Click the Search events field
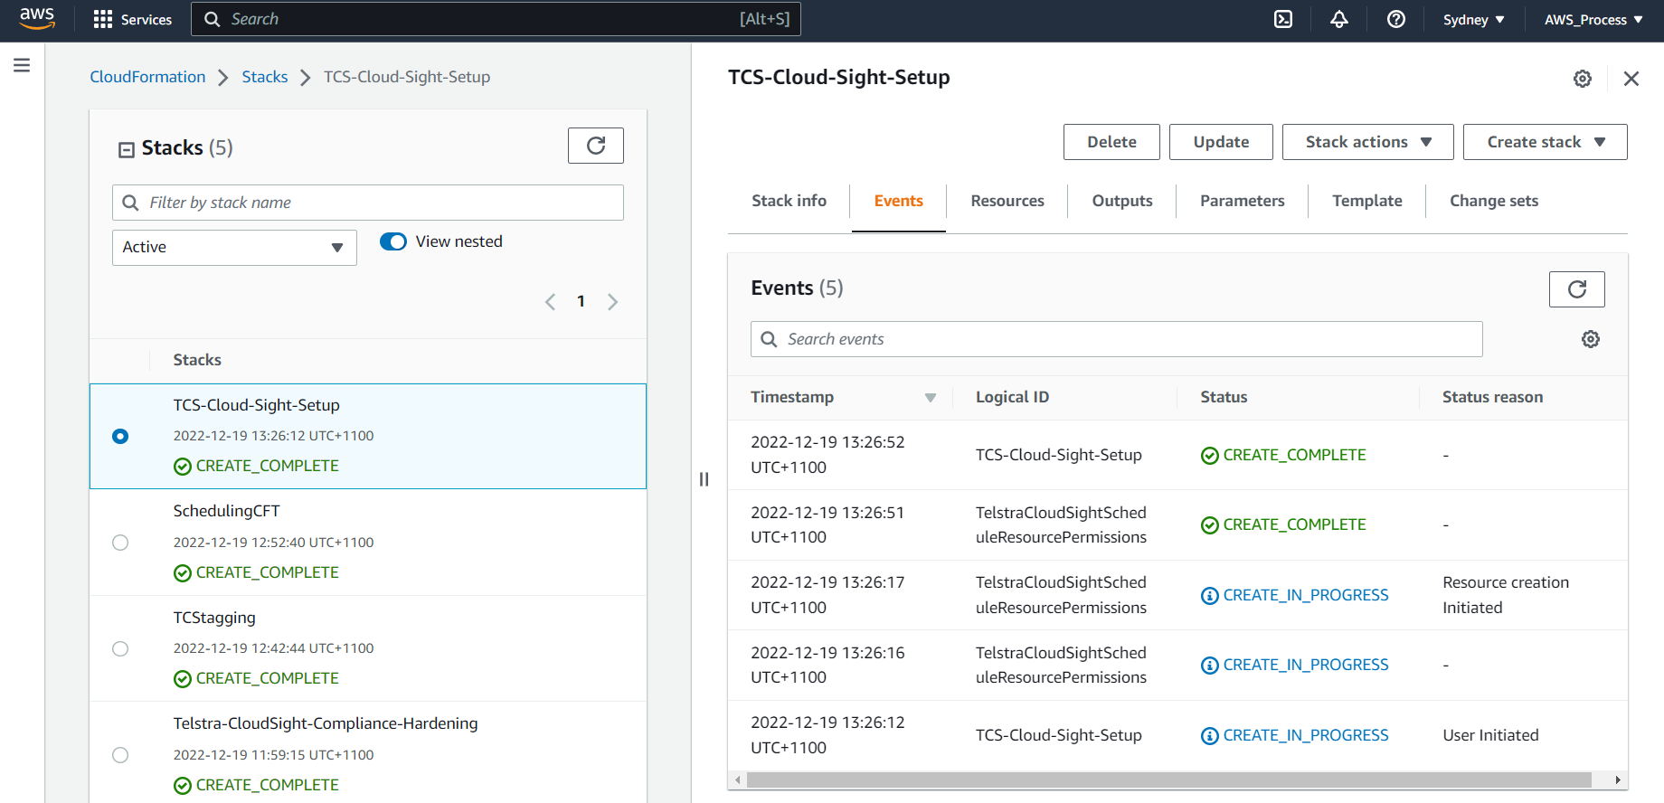This screenshot has width=1664, height=803. coord(1116,339)
